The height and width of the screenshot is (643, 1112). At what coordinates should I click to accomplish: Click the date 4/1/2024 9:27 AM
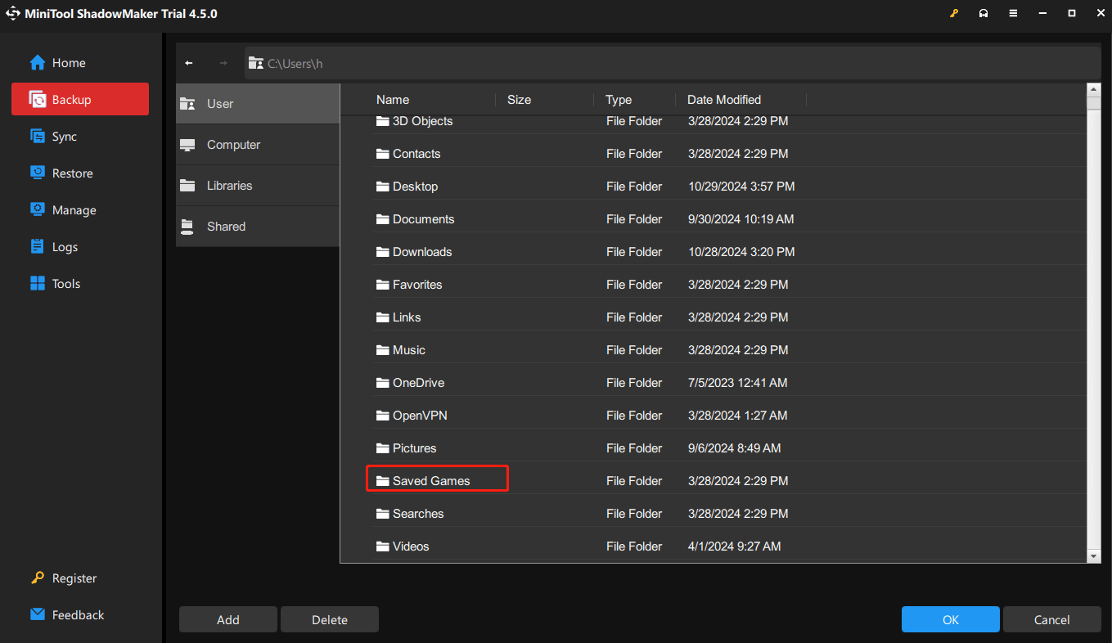[x=735, y=546]
